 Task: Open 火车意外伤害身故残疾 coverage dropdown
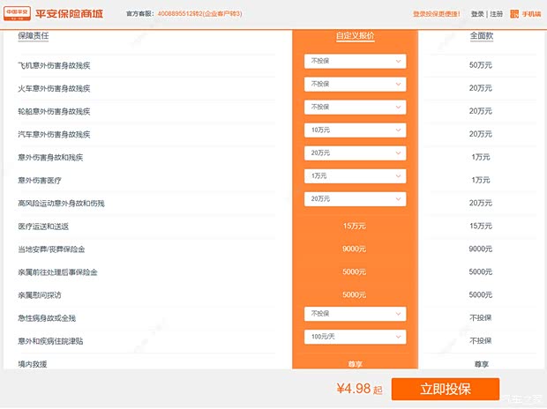(356, 85)
